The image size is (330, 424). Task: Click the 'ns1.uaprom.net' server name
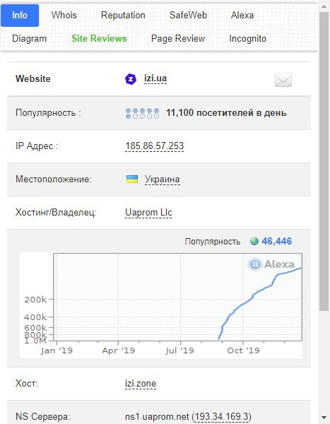157,416
